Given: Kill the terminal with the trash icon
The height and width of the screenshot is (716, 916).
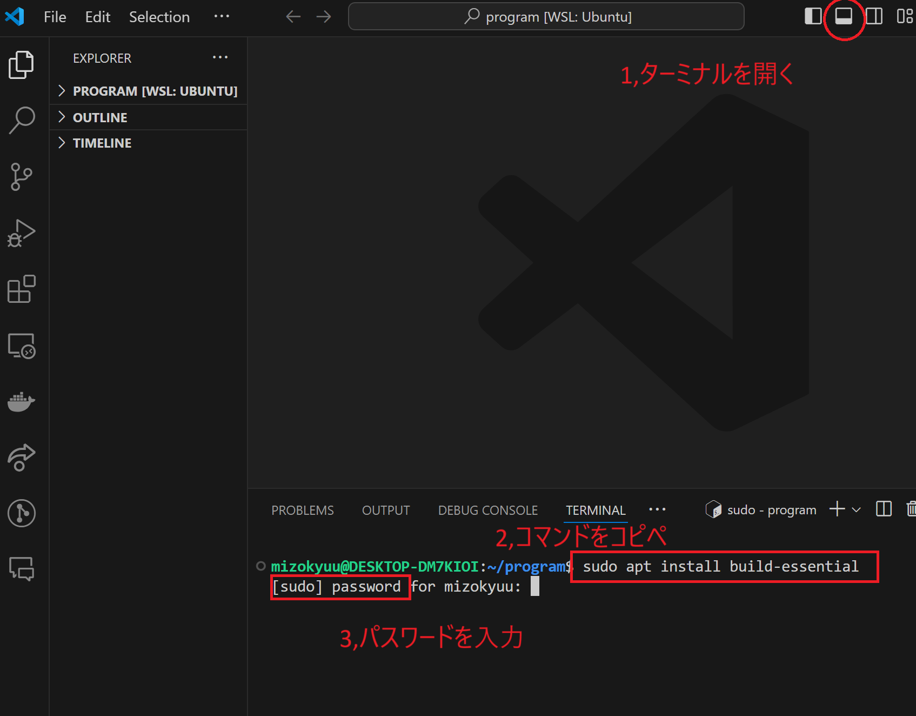Looking at the screenshot, I should [x=912, y=509].
